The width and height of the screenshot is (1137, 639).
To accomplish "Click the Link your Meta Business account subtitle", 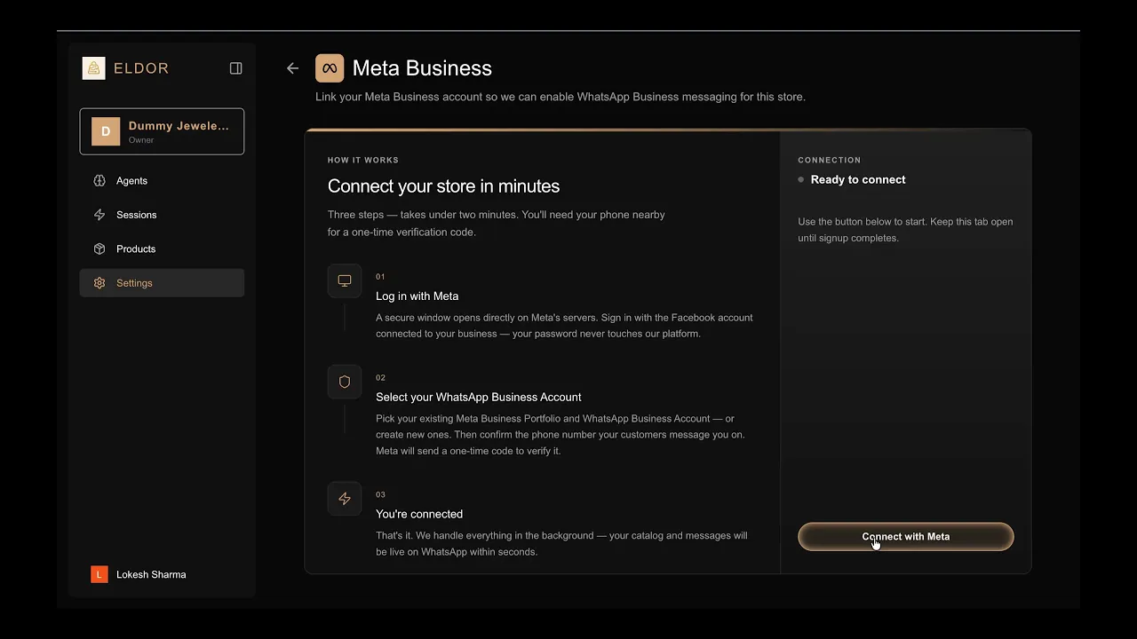I will tap(561, 97).
